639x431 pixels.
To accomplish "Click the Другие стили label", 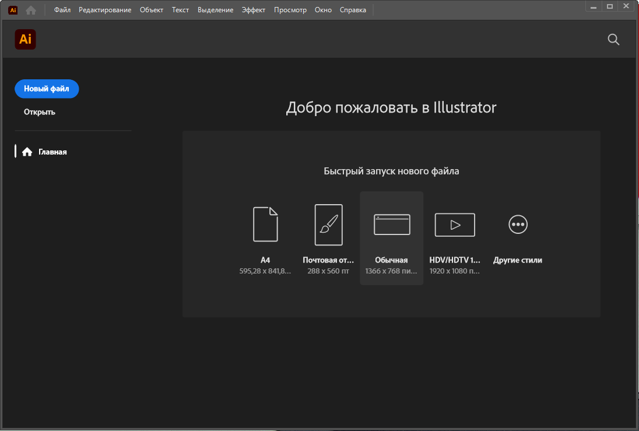I will [x=518, y=260].
